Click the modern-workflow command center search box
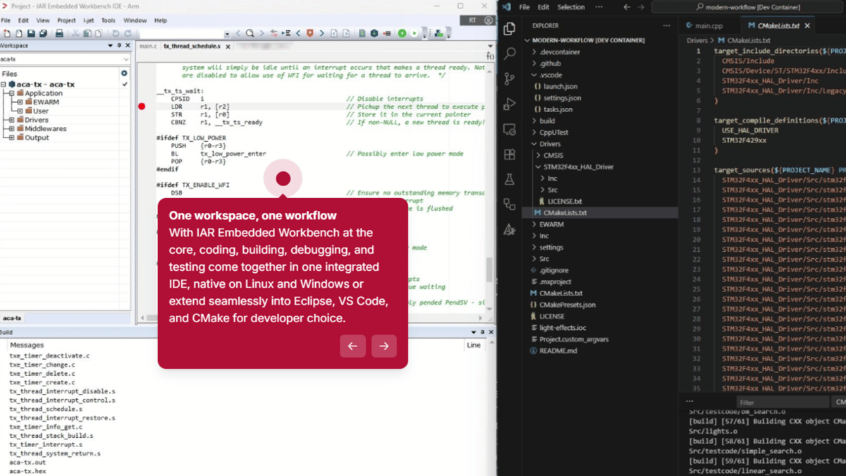846x476 pixels. click(749, 7)
